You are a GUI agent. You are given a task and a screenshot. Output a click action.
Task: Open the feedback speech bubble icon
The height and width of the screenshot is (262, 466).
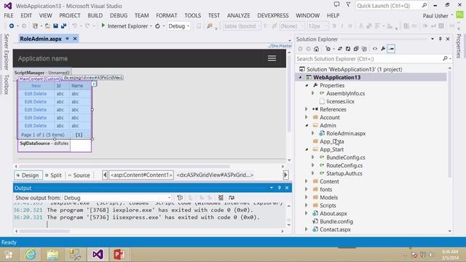click(x=336, y=4)
